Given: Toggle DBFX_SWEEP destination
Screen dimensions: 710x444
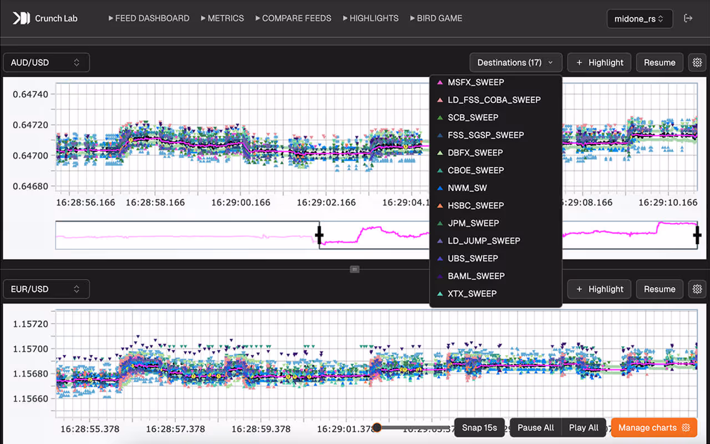Looking at the screenshot, I should pyautogui.click(x=496, y=153).
